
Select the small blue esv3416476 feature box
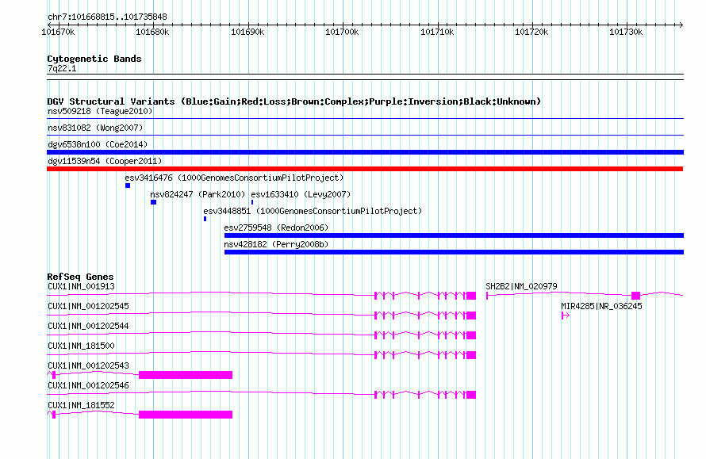(x=128, y=186)
